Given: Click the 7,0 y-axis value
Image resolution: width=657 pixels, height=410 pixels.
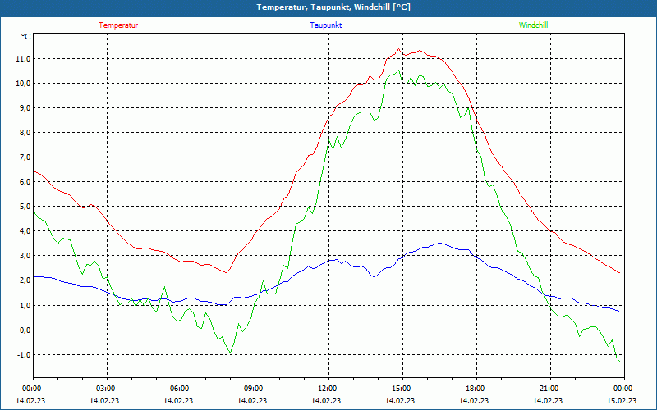Looking at the screenshot, I should [25, 157].
